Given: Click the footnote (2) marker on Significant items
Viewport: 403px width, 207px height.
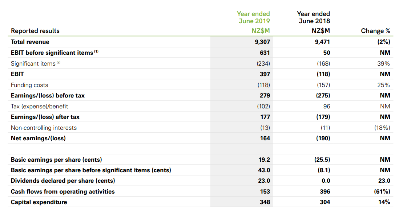Looking at the screenshot, I should click(x=59, y=62).
